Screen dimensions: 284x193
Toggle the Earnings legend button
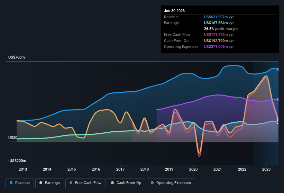49,183
